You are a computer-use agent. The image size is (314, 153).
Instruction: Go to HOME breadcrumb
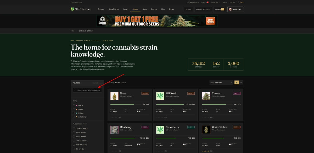(72, 31)
